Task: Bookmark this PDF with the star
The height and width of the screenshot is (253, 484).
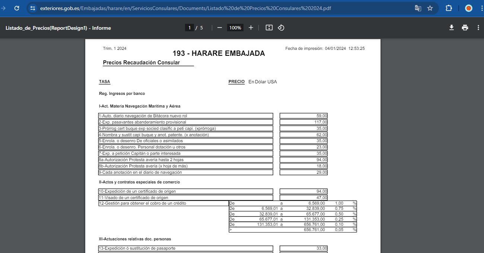Action: (430, 8)
